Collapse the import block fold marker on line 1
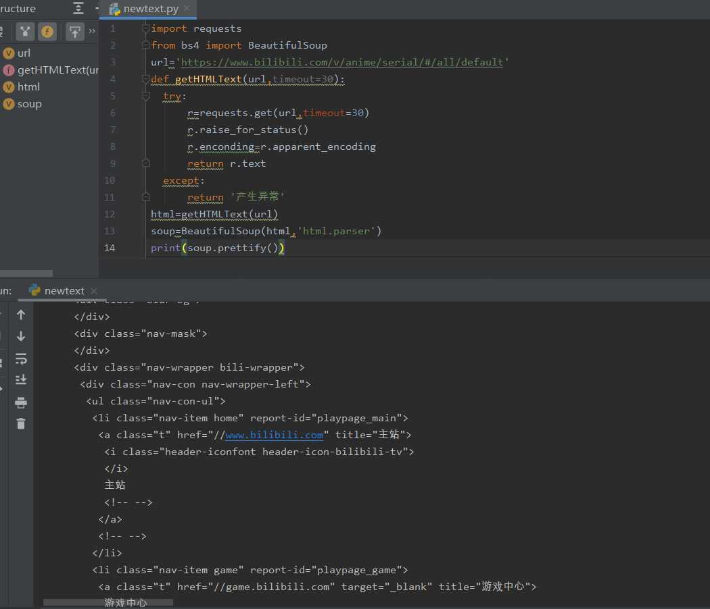This screenshot has width=710, height=609. tap(146, 28)
